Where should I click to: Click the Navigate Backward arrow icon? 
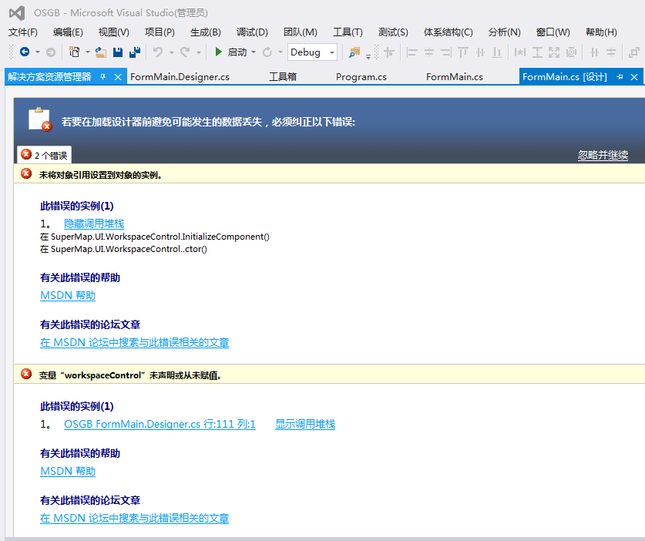coord(25,52)
